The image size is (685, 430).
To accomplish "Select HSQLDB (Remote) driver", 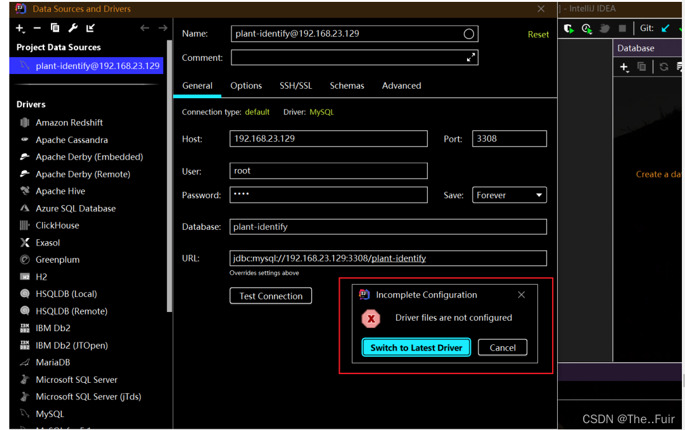I will point(71,311).
